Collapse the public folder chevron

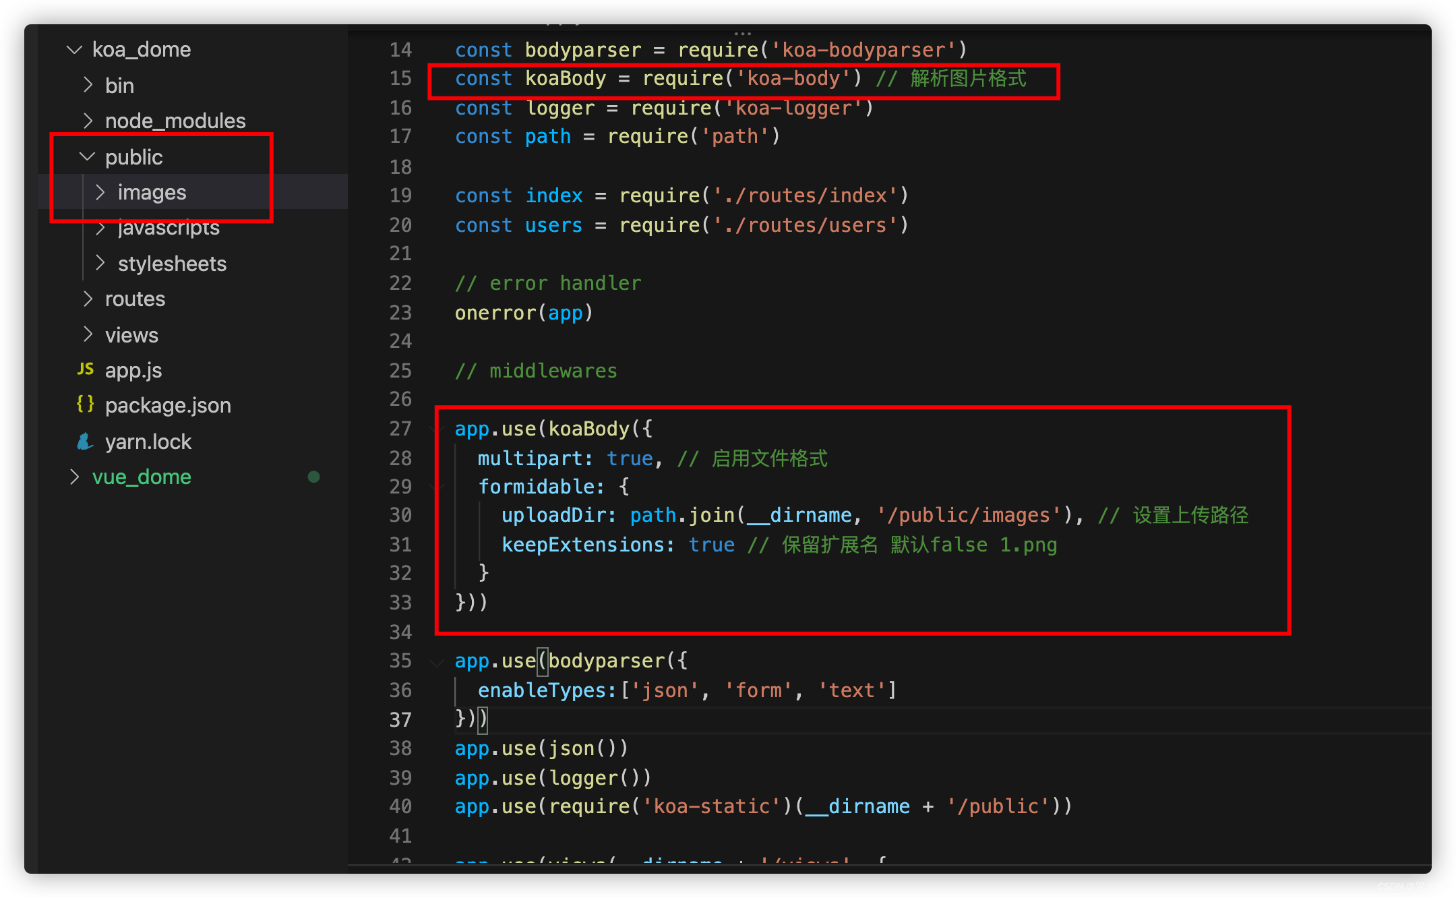(x=88, y=156)
